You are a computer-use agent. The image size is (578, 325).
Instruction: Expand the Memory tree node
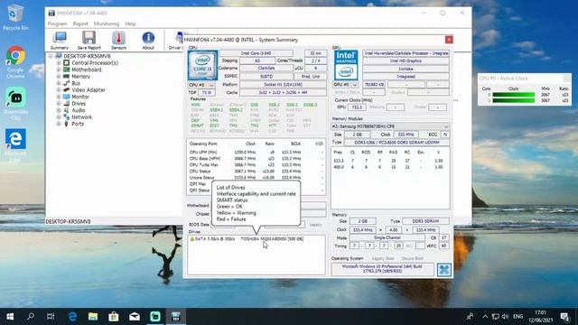point(59,76)
